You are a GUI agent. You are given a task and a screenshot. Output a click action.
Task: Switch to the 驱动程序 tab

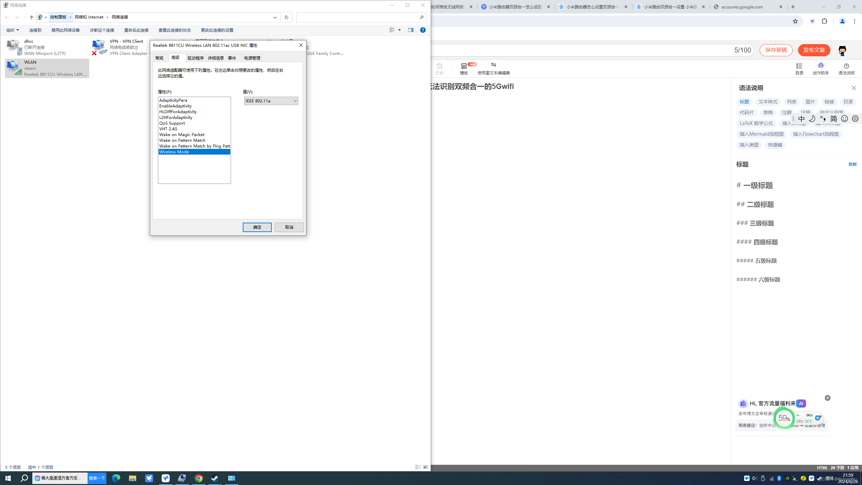pos(195,58)
